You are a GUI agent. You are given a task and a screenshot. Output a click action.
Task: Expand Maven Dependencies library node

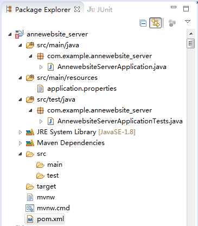point(20,143)
